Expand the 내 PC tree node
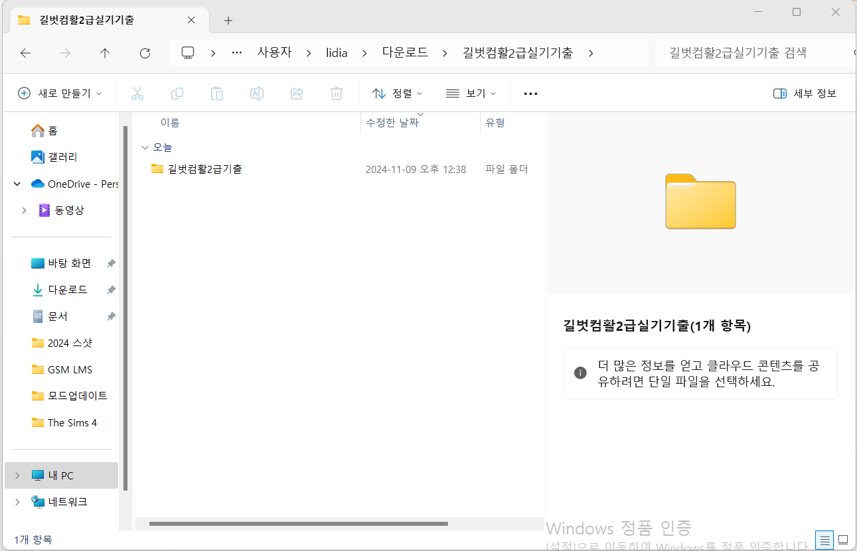Viewport: 857px width, 551px height. click(x=17, y=475)
